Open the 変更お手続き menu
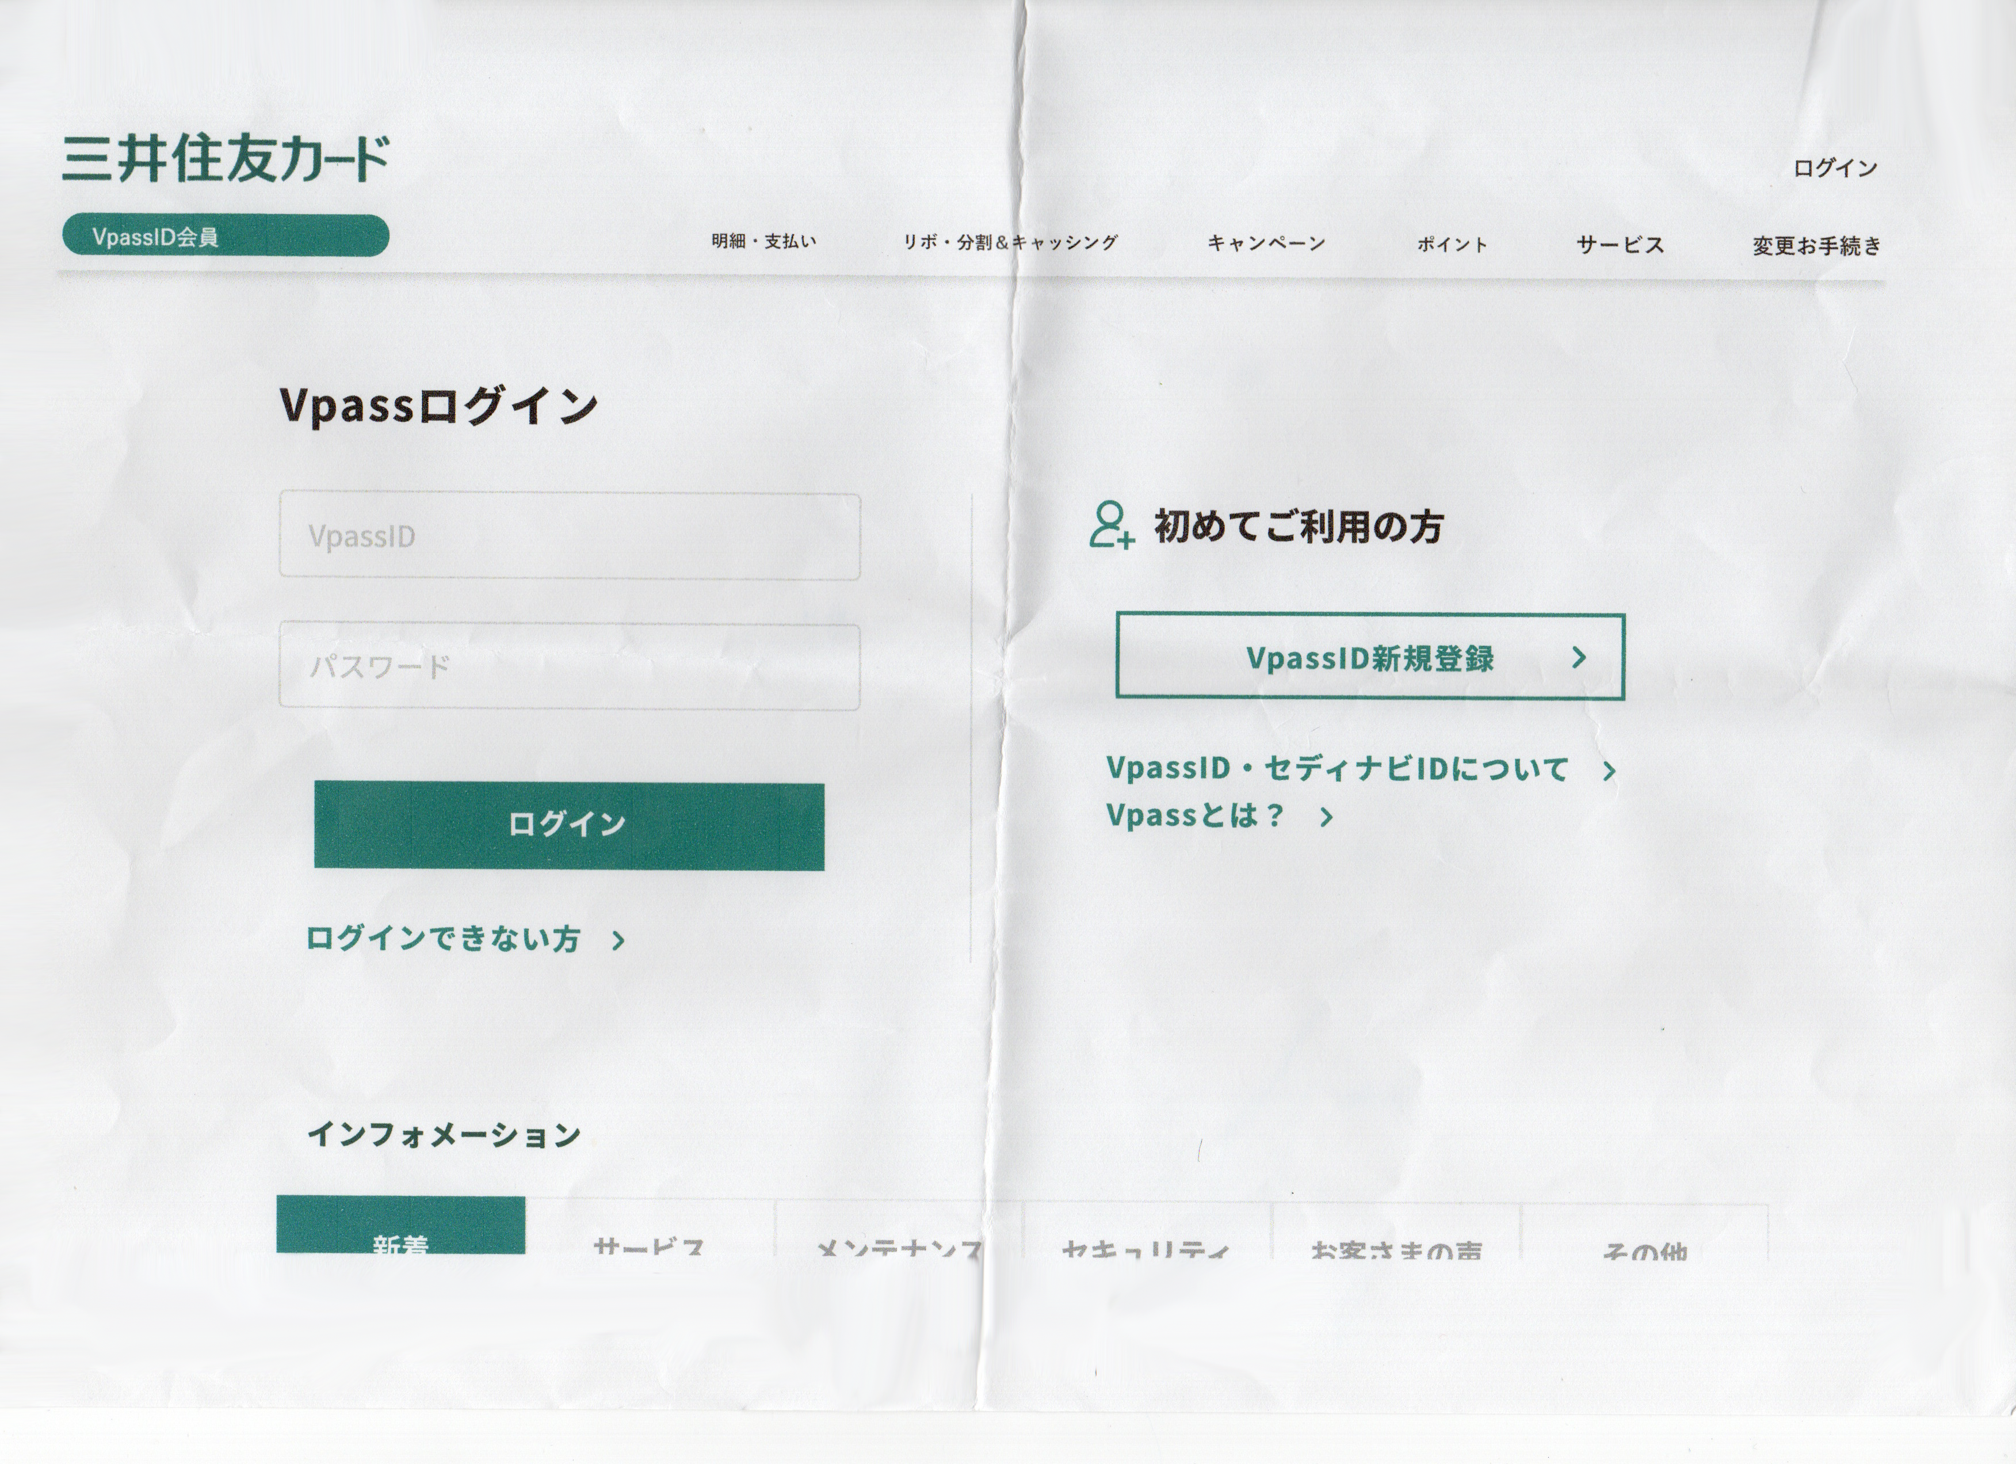The height and width of the screenshot is (1464, 2016). click(x=1816, y=246)
